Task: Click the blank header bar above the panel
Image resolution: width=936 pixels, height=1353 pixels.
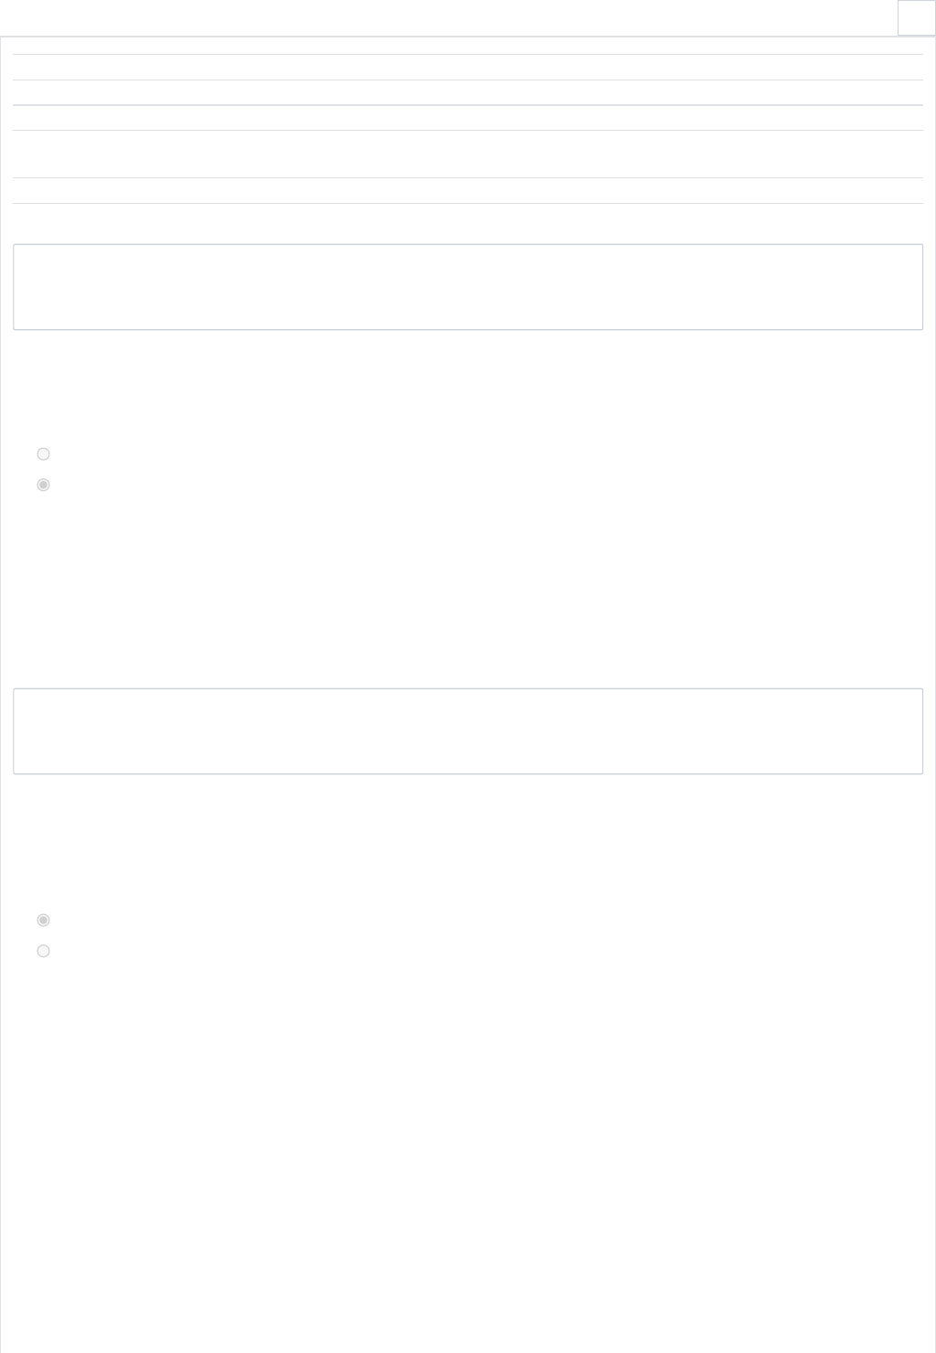Action: 448,17
